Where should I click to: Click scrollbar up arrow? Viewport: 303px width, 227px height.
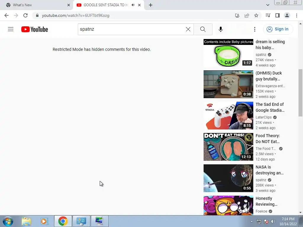click(x=301, y=24)
